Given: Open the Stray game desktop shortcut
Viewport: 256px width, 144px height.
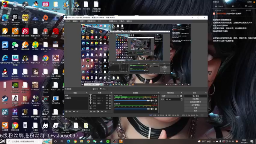Looking at the screenshot, I should 45,127.
